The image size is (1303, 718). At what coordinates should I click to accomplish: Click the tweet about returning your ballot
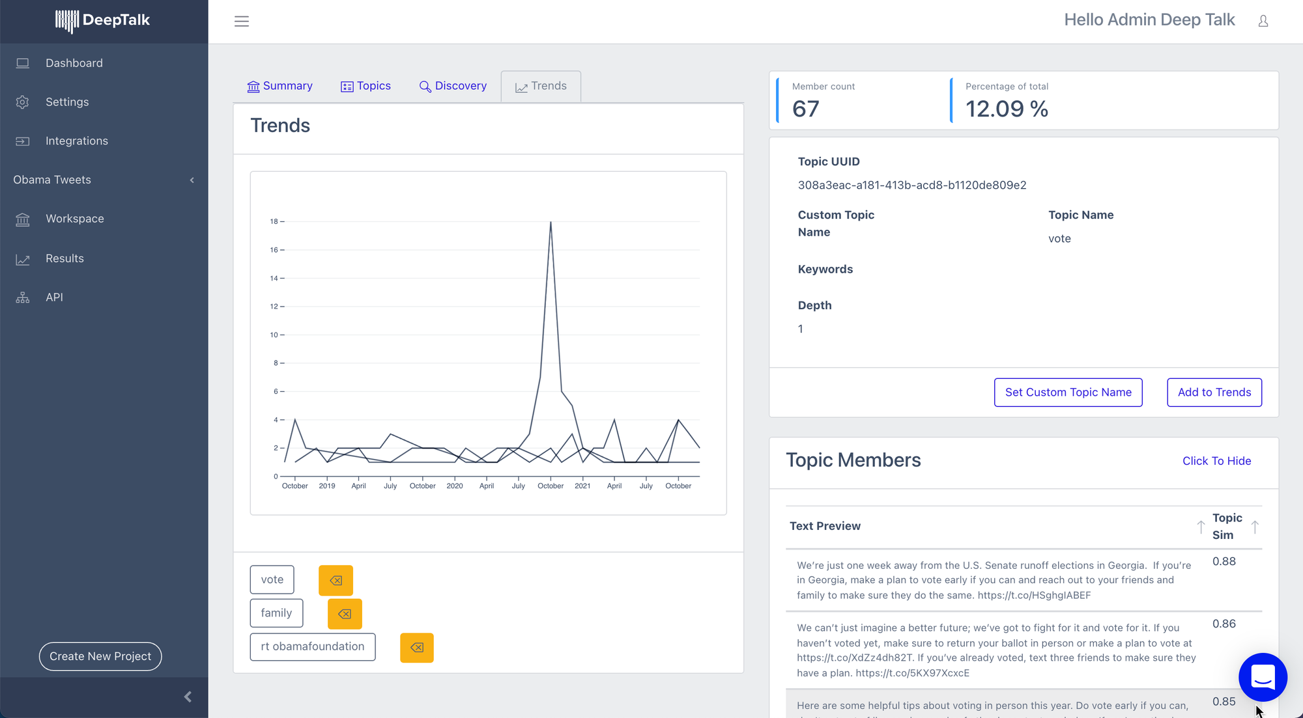997,650
